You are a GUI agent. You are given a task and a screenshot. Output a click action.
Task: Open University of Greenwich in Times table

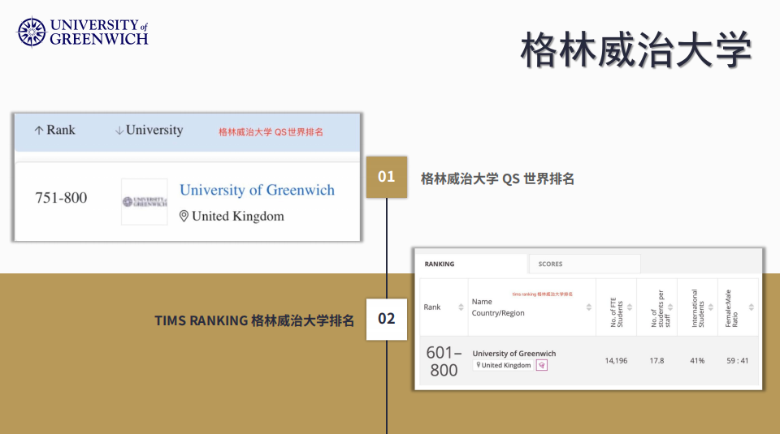[x=513, y=354]
